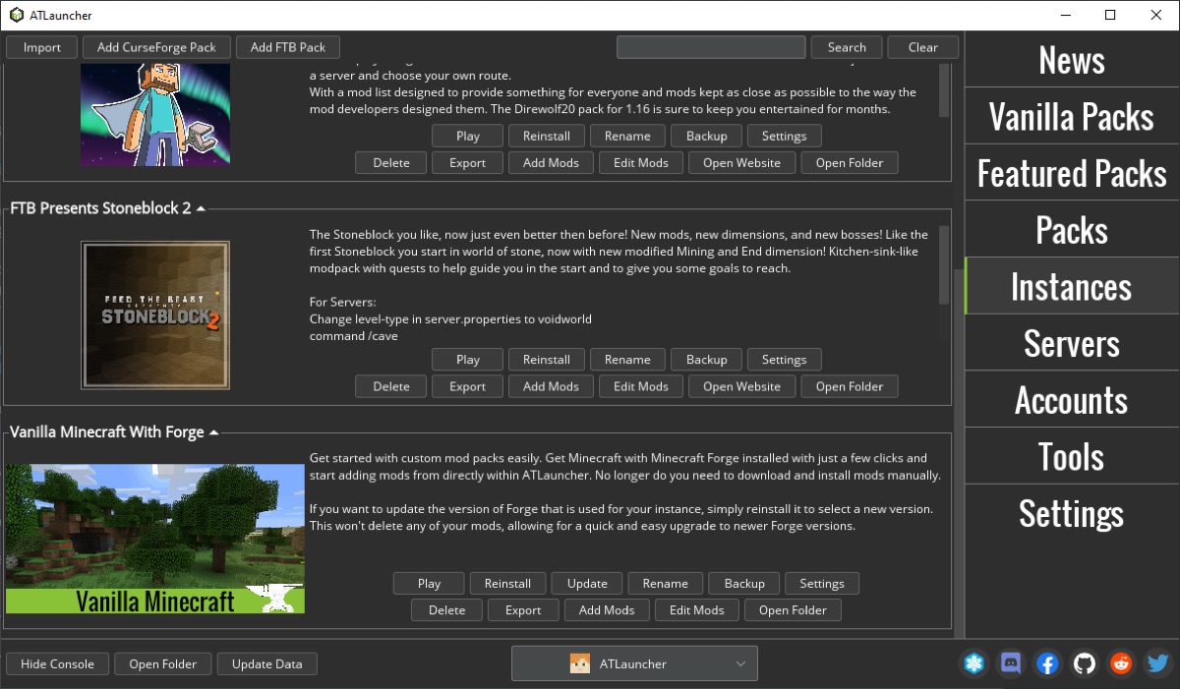The height and width of the screenshot is (689, 1180).
Task: Click the ATLauncher logo in the title bar
Action: (x=17, y=15)
